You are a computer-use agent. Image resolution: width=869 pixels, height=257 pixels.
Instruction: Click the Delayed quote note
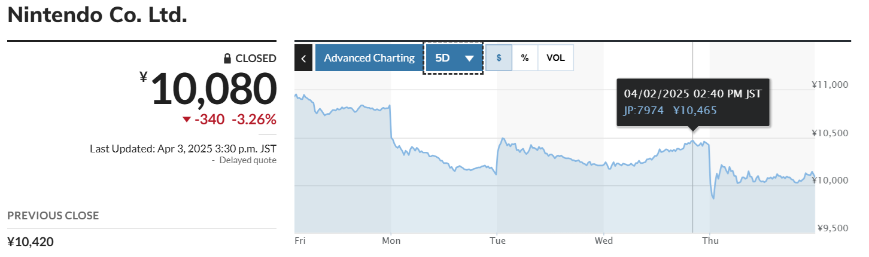coord(248,160)
